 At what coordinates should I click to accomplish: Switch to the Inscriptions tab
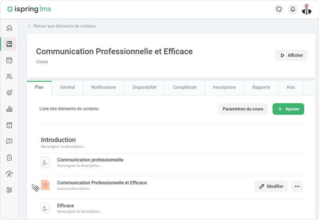[224, 87]
